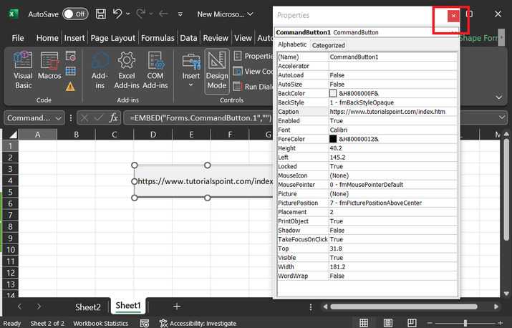This screenshot has height=328, width=512.
Task: Toggle the AutoSave switch
Action: click(x=75, y=14)
